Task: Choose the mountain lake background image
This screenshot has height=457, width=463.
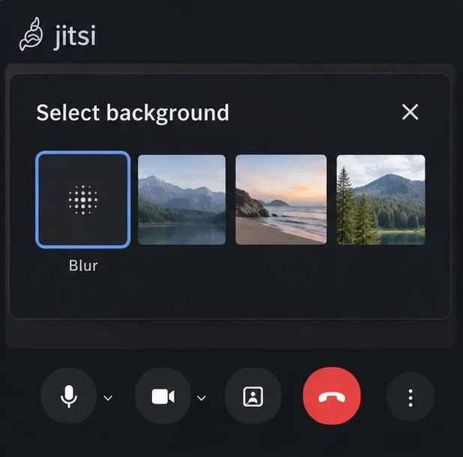Action: [x=181, y=199]
